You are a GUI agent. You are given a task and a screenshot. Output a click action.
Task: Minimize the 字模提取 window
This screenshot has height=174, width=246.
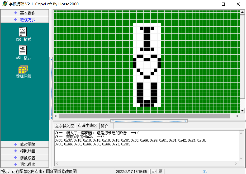pyautogui.click(x=208, y=4)
